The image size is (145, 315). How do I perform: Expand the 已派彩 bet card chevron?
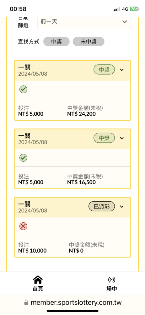(122, 207)
